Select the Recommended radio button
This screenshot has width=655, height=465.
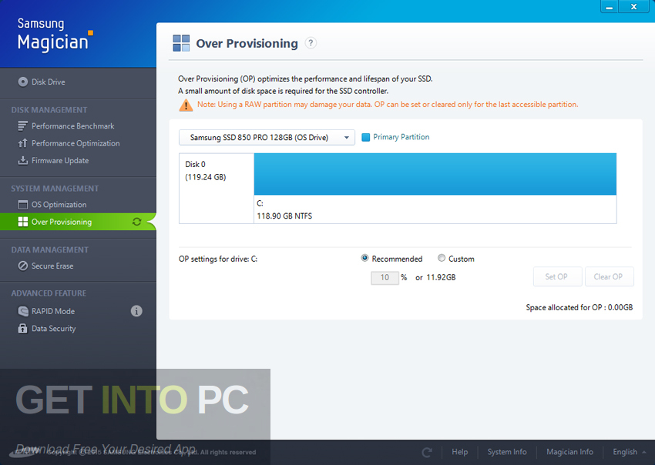(364, 258)
